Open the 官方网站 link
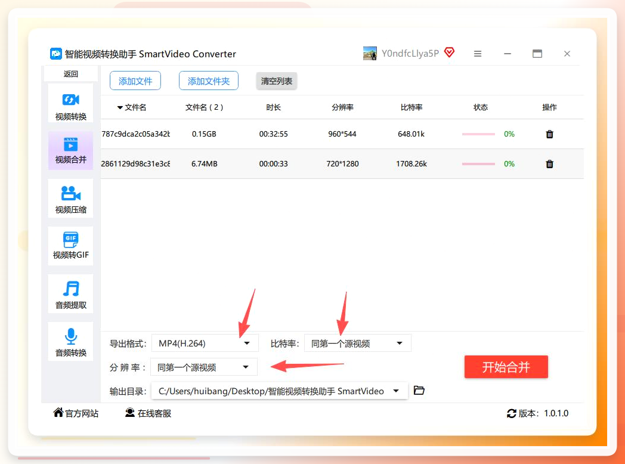Viewport: 625px width, 464px height. click(82, 413)
